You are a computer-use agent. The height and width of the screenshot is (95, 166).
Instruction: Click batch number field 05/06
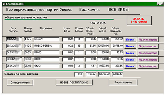28,66
